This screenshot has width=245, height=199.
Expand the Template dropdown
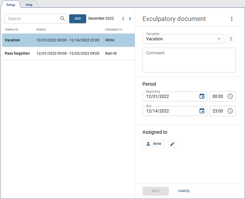click(x=219, y=39)
